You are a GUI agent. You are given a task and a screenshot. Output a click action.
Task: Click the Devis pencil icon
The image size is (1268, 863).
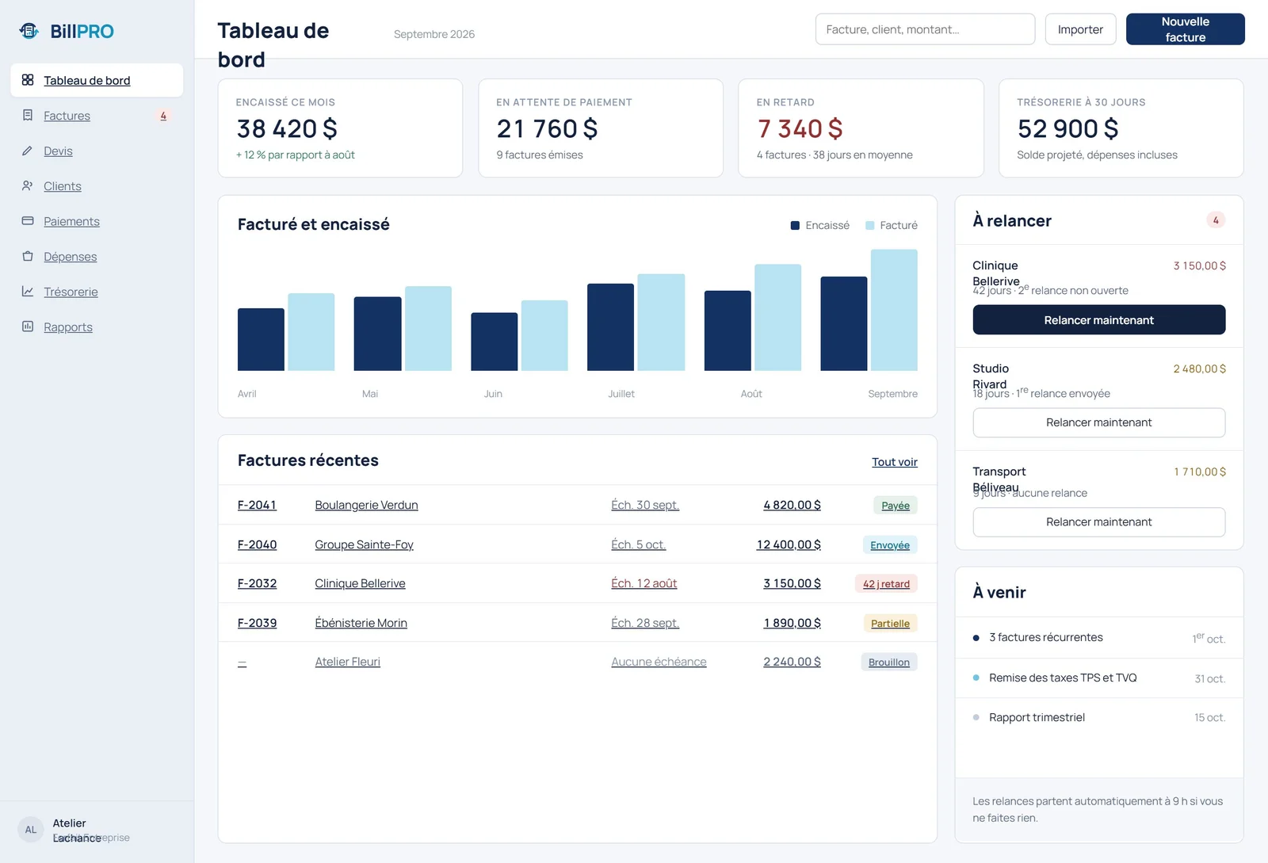[x=28, y=151]
